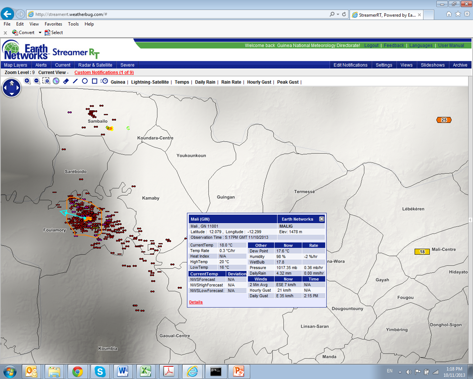Image resolution: width=473 pixels, height=379 pixels.
Task: Switch to the Guinea view
Action: coord(118,82)
